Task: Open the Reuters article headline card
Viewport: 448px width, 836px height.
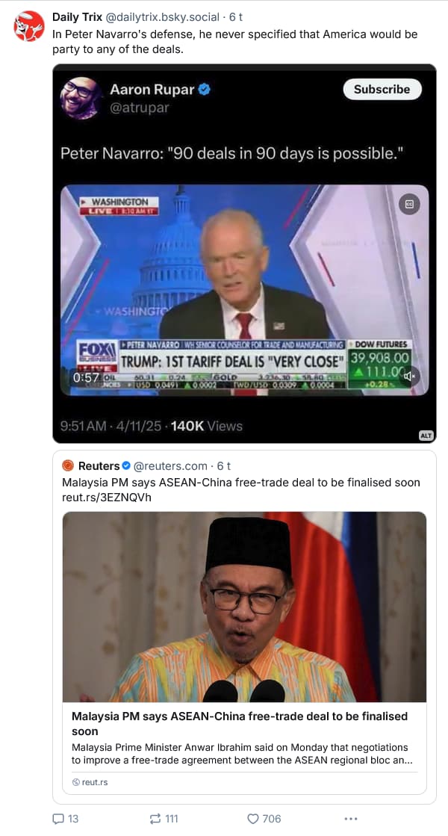Action: pos(240,723)
